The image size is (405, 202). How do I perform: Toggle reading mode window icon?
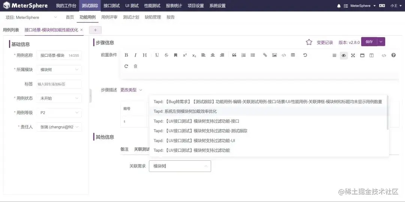(362, 55)
